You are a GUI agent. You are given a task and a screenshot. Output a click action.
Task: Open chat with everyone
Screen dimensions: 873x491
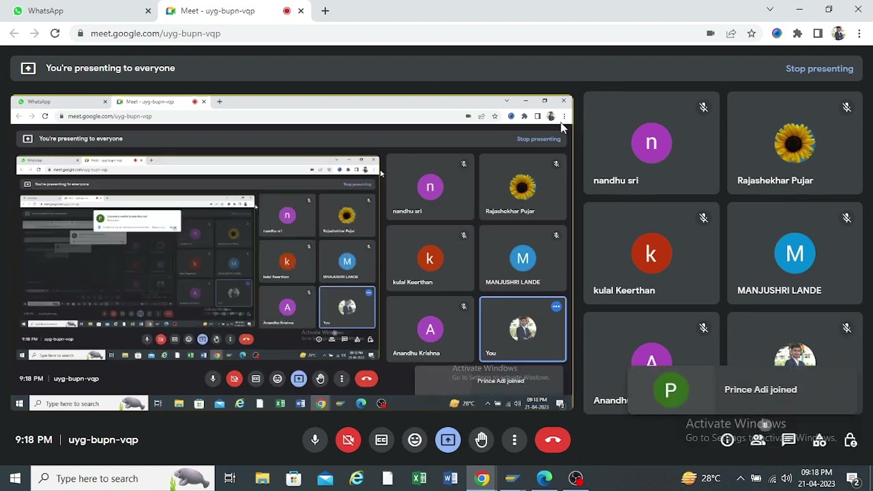click(788, 441)
